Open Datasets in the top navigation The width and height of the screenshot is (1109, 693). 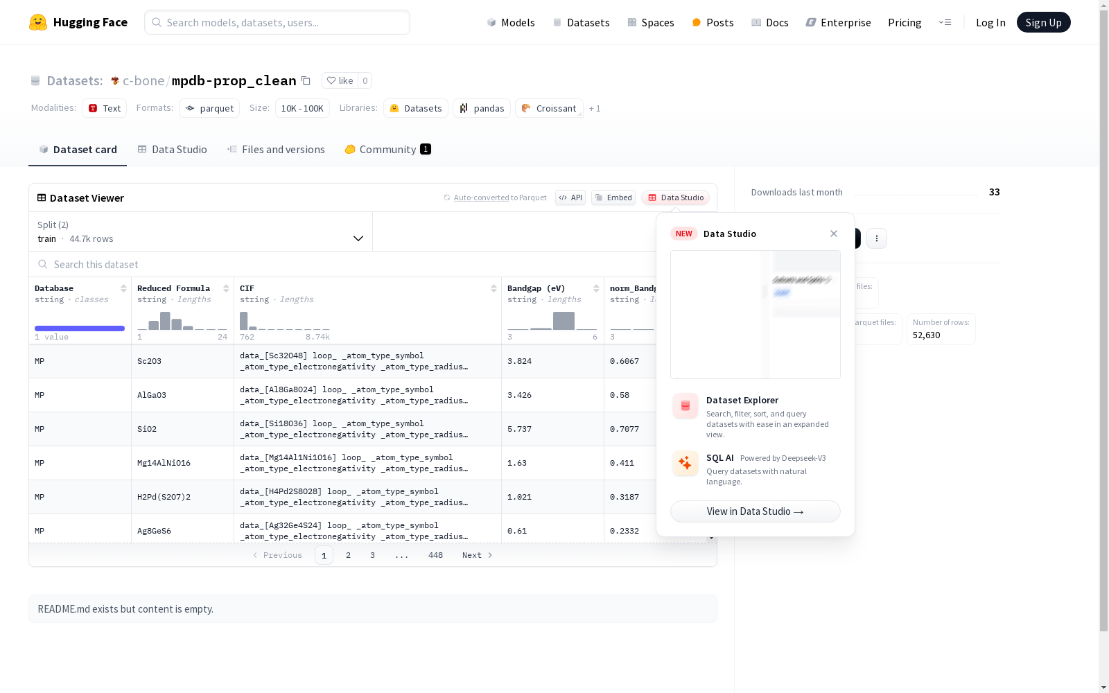pyautogui.click(x=581, y=22)
